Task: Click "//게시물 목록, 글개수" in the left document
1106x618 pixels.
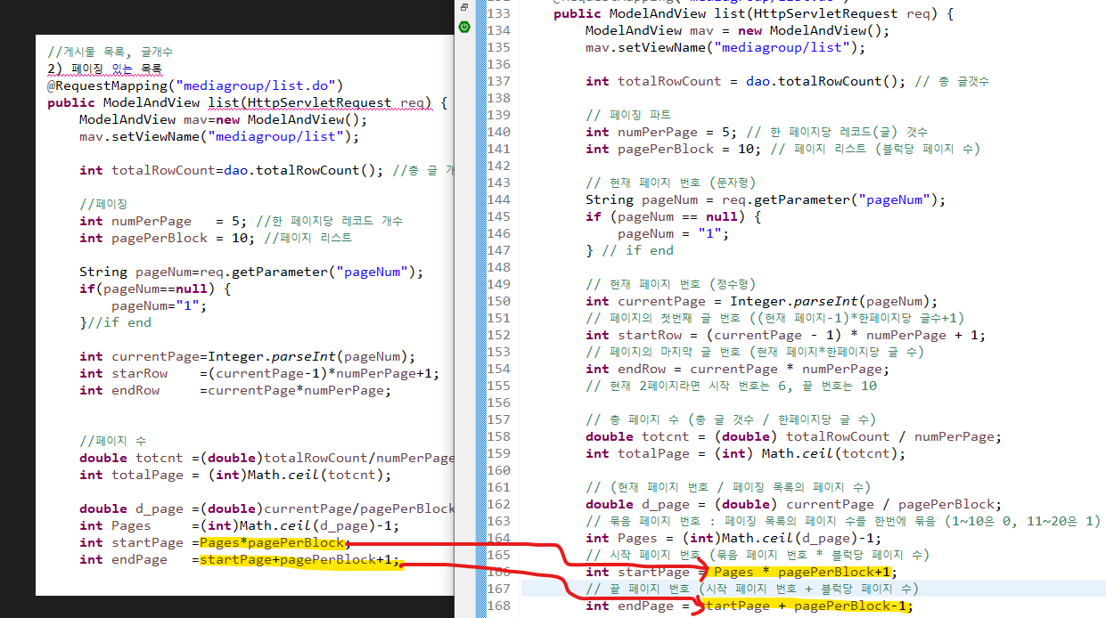Action: pyautogui.click(x=111, y=53)
